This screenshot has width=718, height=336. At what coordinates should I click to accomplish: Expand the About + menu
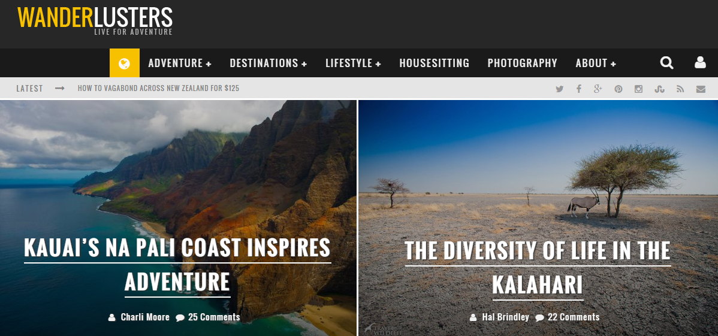(x=596, y=63)
